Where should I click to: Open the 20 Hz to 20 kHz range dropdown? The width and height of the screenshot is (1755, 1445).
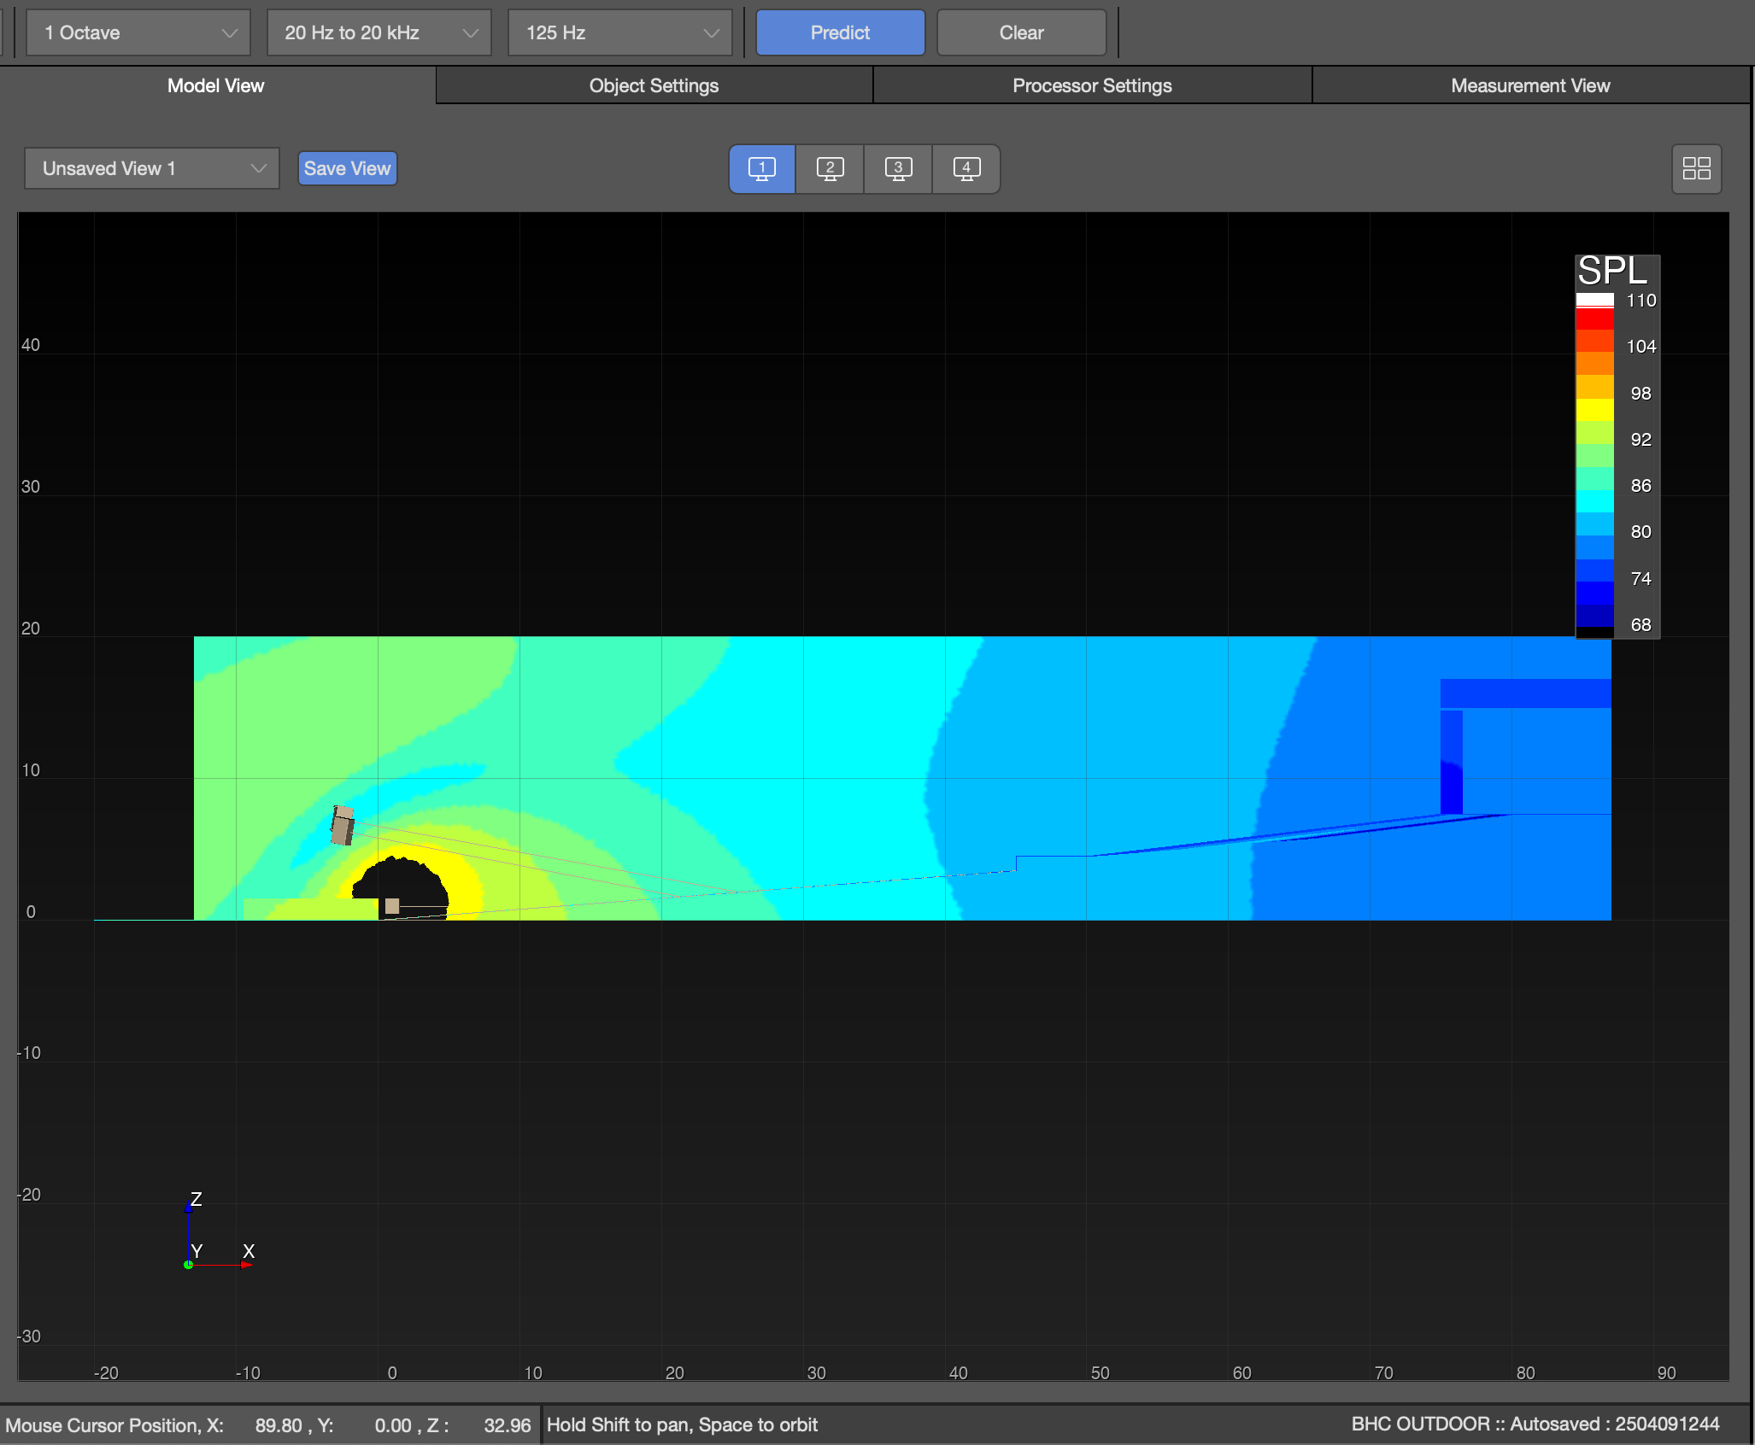click(x=379, y=32)
